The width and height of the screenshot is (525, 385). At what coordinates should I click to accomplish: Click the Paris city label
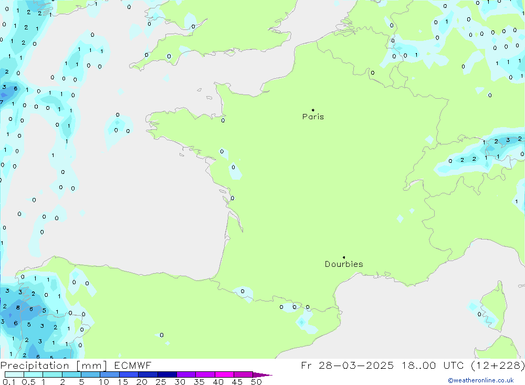pos(313,117)
